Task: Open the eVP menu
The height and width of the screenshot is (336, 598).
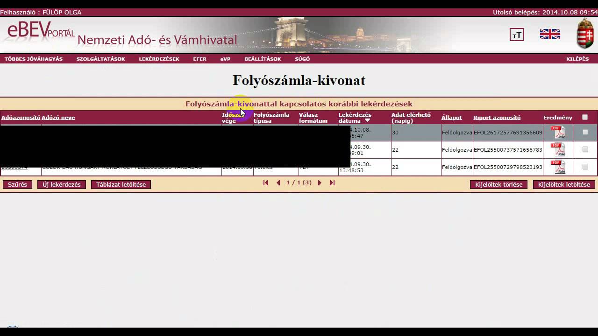Action: 225,59
